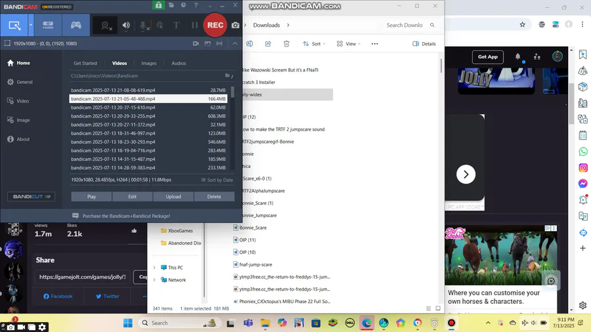Image resolution: width=591 pixels, height=332 pixels.
Task: Open scheduled recording clock icon
Action: click(183, 5)
